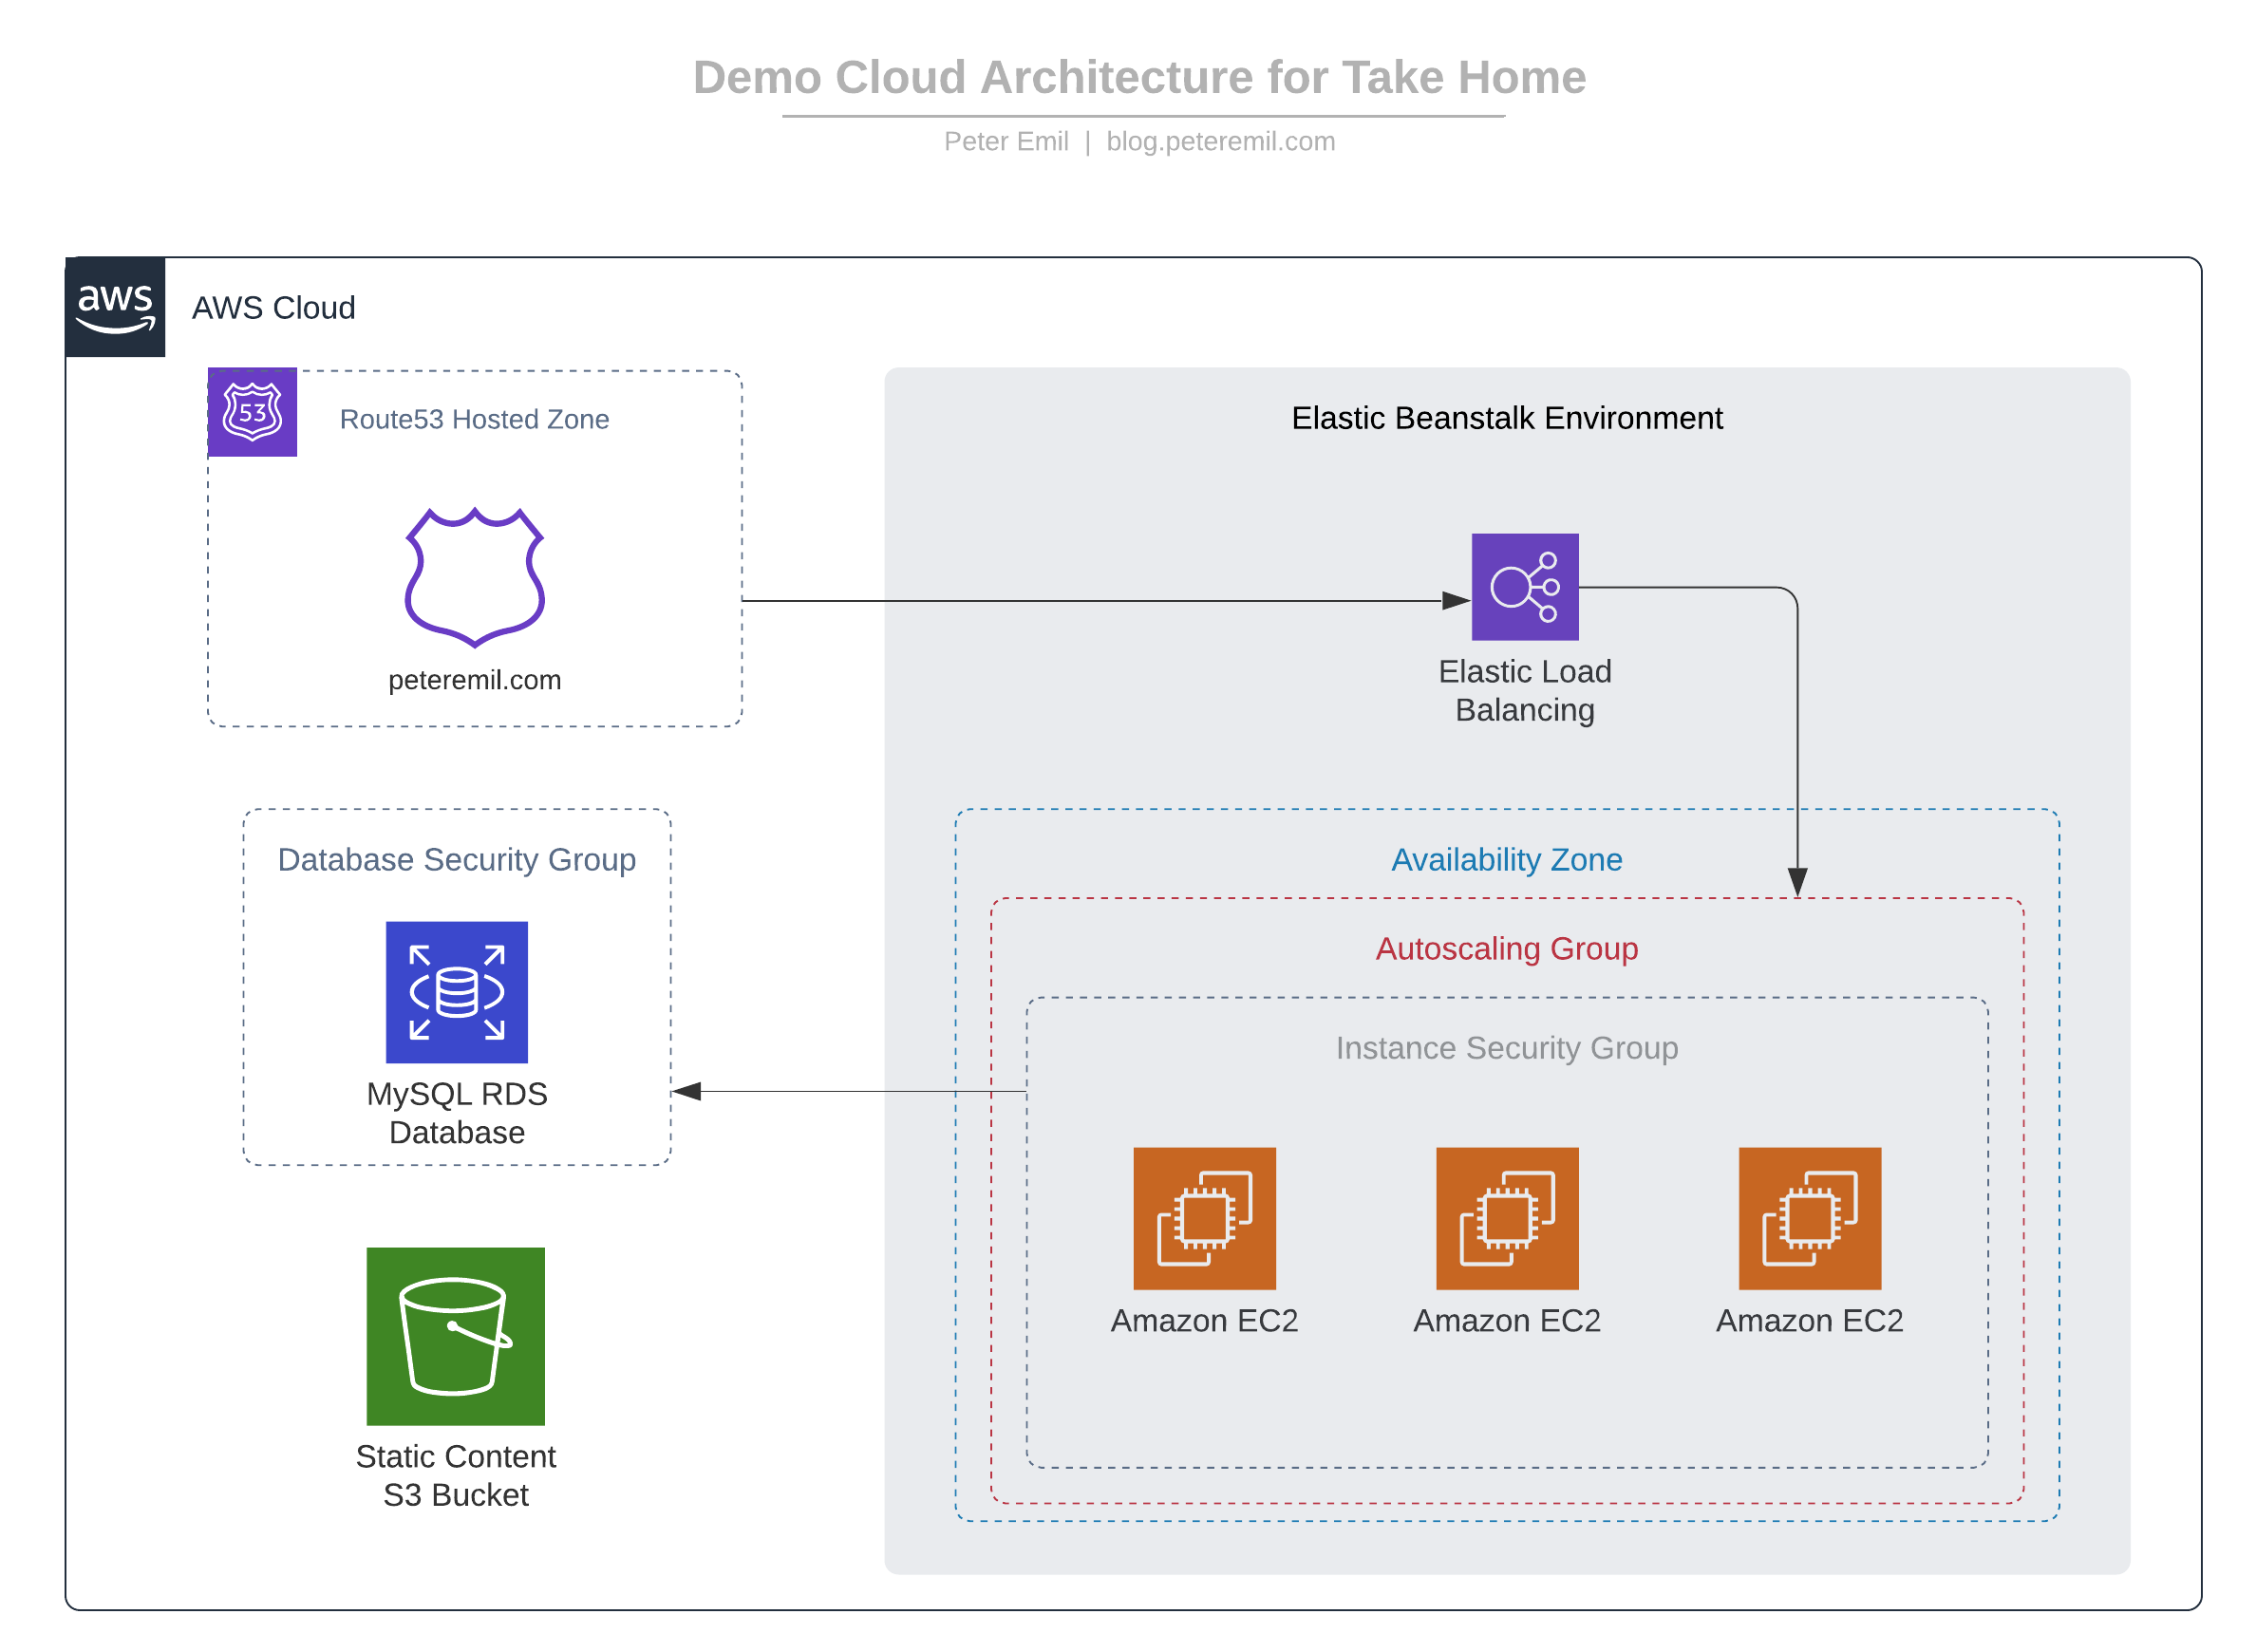Screen dimensions: 2256x1652
Task: Select the Elastic Beanstalk Environment label
Action: 1506,418
